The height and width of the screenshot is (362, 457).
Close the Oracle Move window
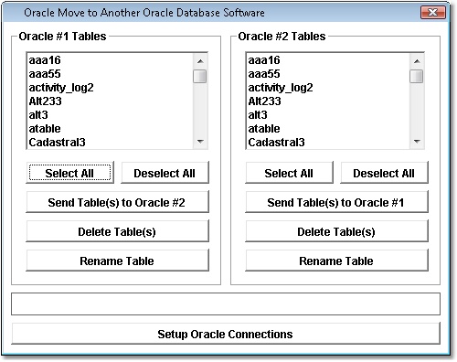(433, 13)
